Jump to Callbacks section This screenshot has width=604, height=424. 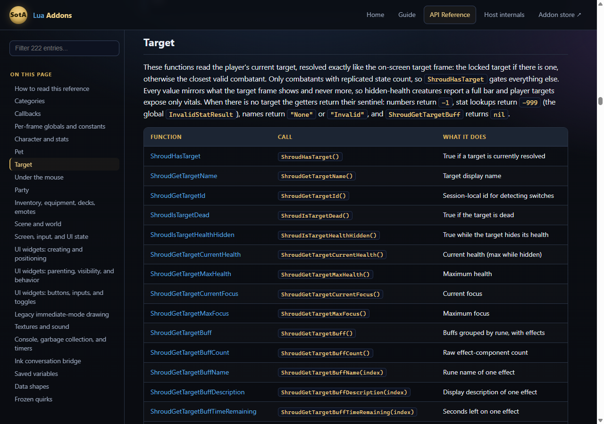[28, 114]
